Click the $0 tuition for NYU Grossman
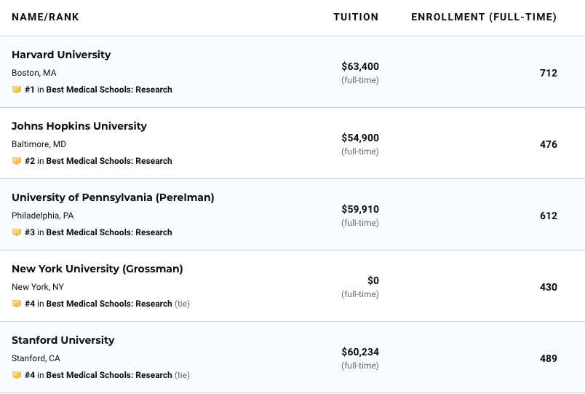The width and height of the screenshot is (585, 394). point(373,280)
